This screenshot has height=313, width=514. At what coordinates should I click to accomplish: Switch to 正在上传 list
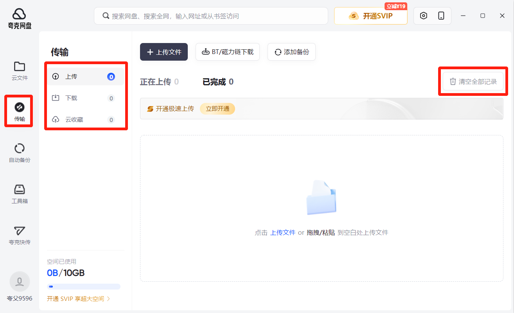(159, 82)
